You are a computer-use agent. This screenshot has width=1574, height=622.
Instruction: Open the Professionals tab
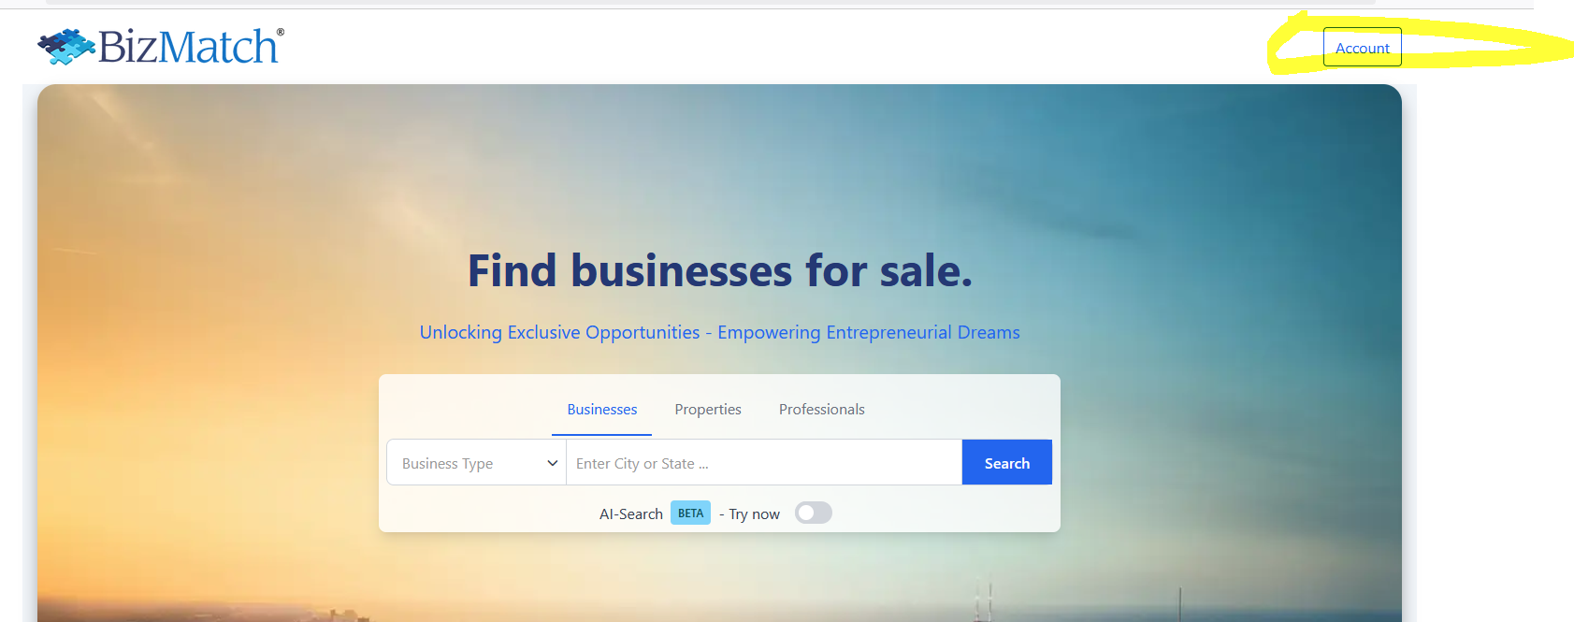tap(821, 410)
